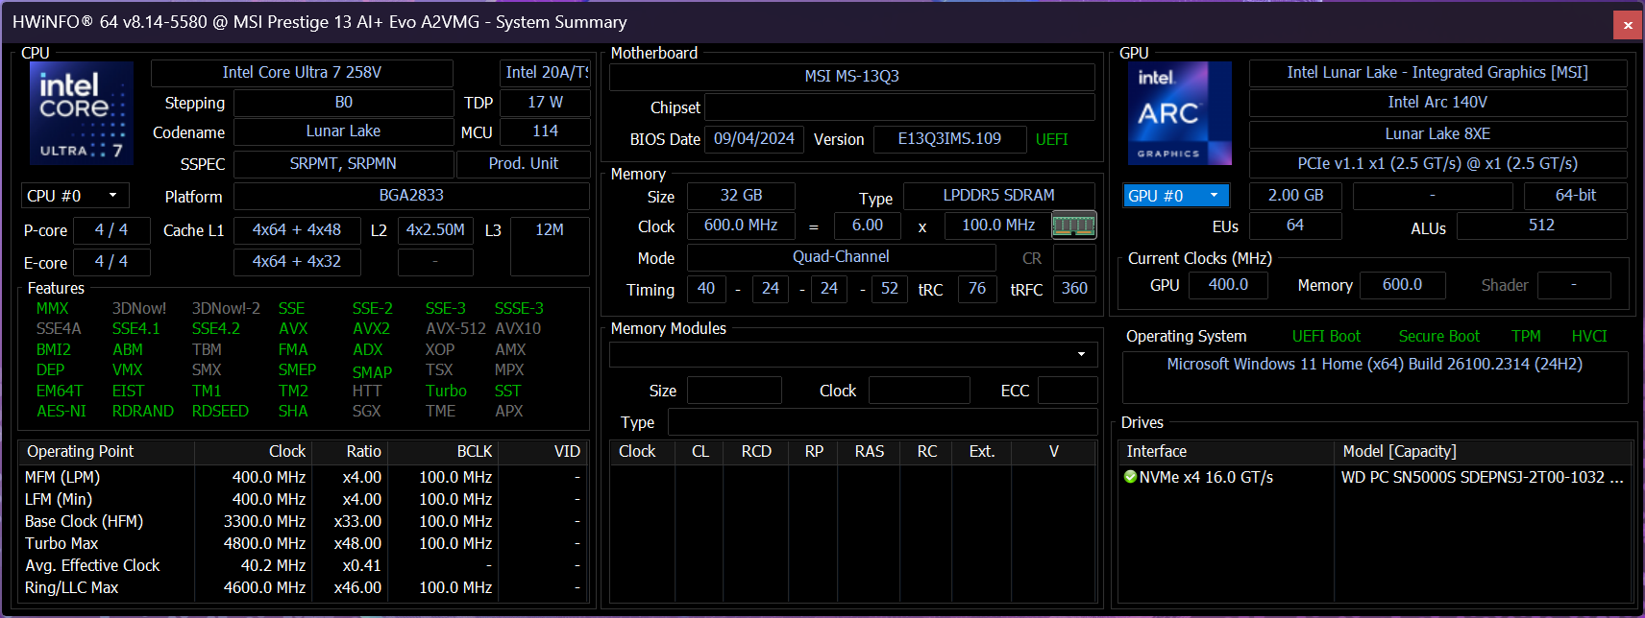The height and width of the screenshot is (618, 1645).
Task: Click the Codename value Lunar Lake
Action: pyautogui.click(x=343, y=131)
